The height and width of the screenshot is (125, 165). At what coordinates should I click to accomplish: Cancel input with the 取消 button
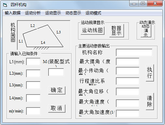[57, 108]
